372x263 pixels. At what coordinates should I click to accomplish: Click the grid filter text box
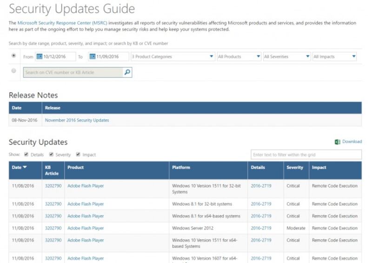[306, 155]
